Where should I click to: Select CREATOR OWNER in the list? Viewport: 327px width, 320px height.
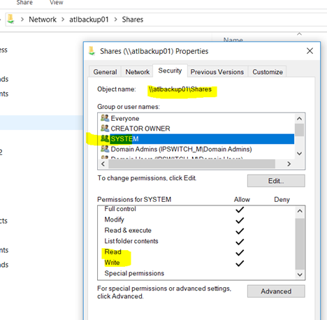pyautogui.click(x=196, y=129)
